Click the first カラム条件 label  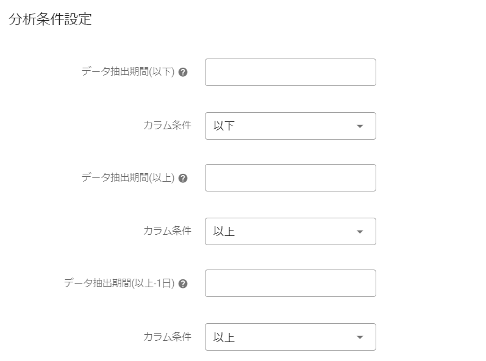click(x=167, y=126)
